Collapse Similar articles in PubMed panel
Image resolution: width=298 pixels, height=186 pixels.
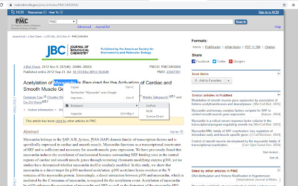point(278,94)
